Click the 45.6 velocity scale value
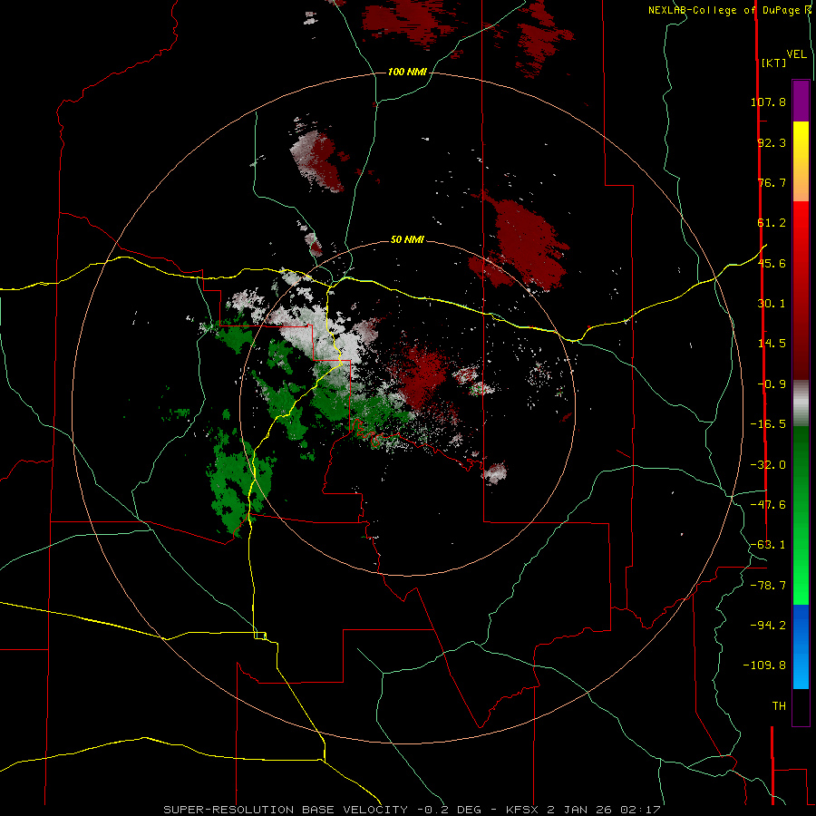Image resolution: width=816 pixels, height=816 pixels. pyautogui.click(x=772, y=263)
